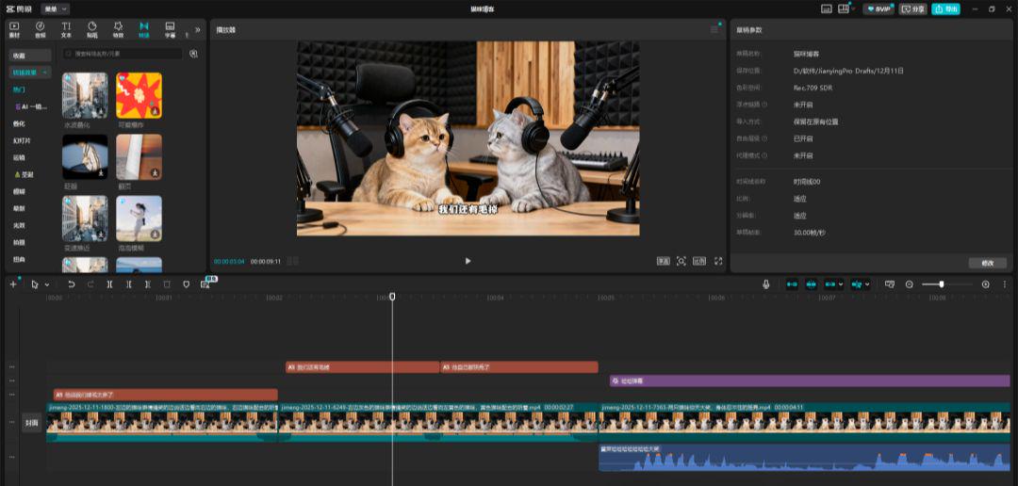Click the zoom-out timeline minus icon
The height and width of the screenshot is (486, 1018).
click(910, 283)
